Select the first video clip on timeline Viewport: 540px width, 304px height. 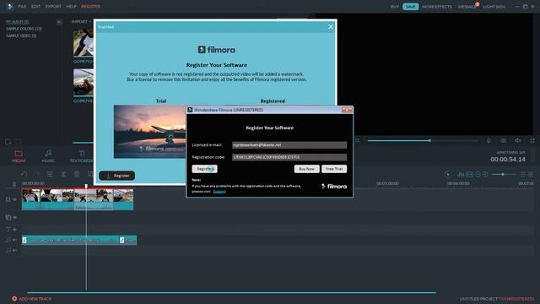(x=31, y=199)
